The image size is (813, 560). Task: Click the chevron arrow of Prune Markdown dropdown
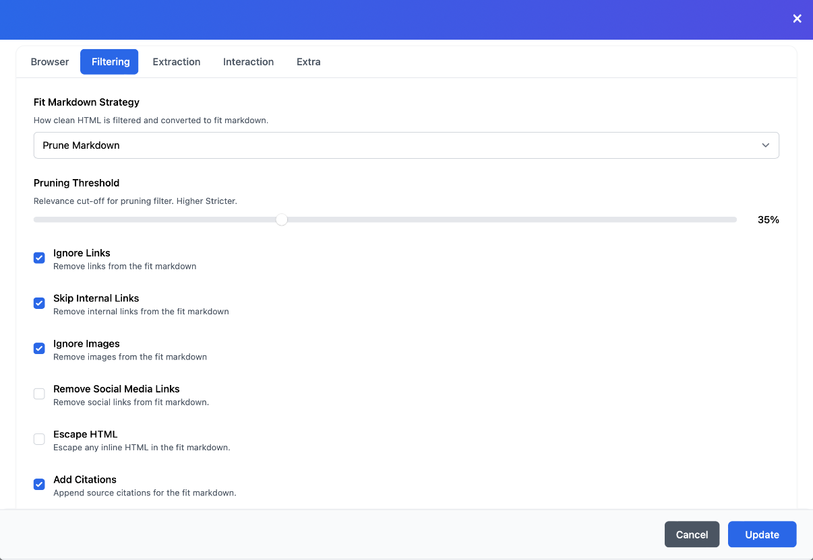pyautogui.click(x=765, y=145)
